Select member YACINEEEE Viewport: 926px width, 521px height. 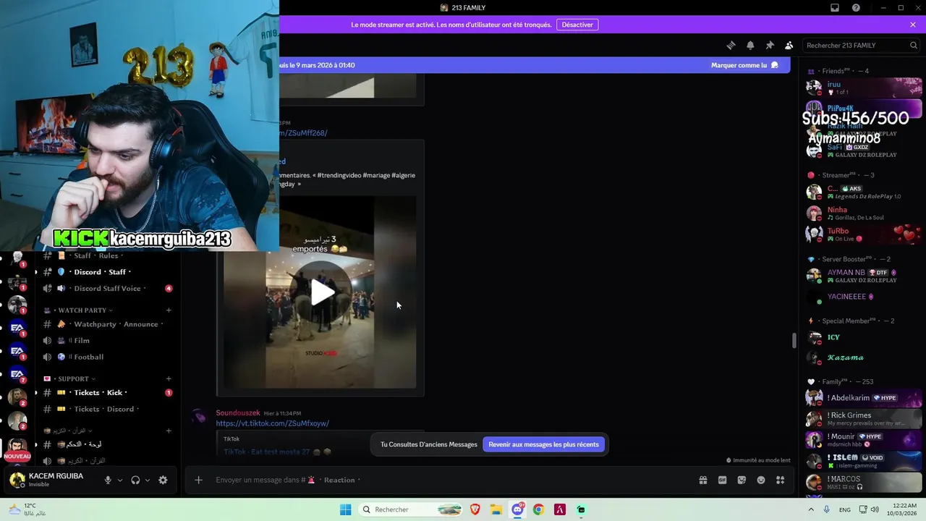[x=863, y=297]
